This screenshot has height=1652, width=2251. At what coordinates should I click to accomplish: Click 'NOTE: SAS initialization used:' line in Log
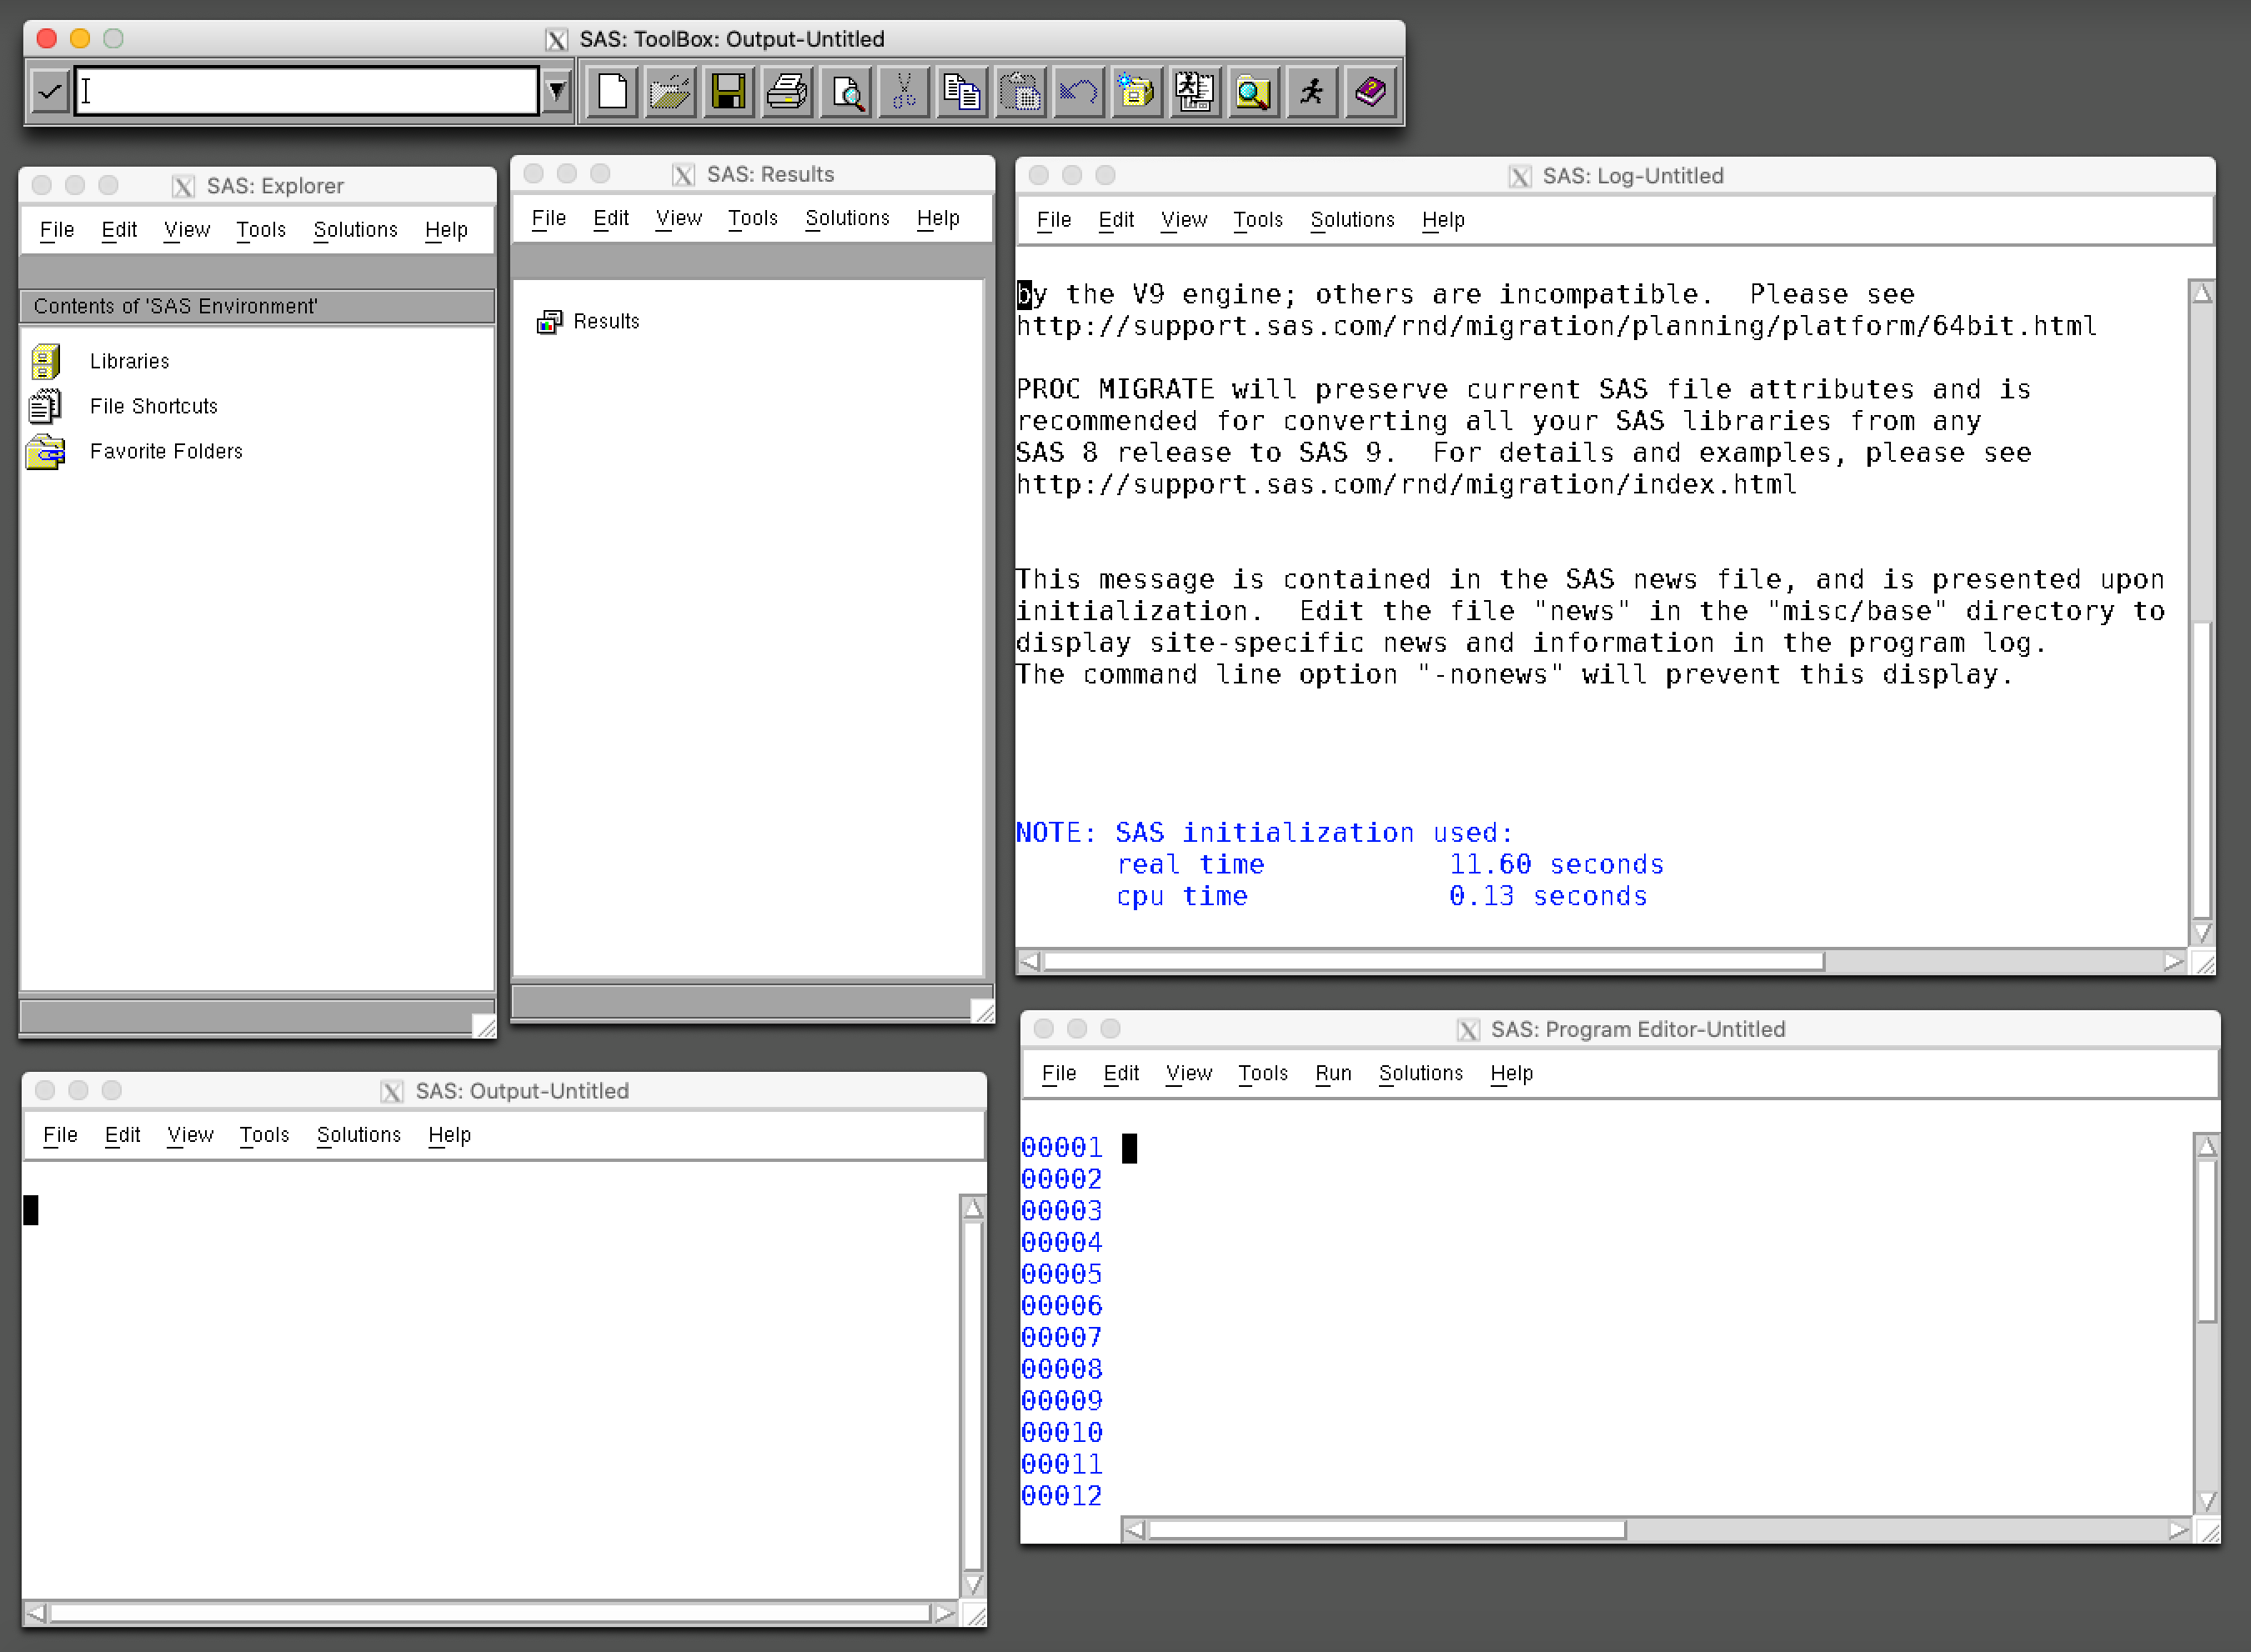[1264, 833]
